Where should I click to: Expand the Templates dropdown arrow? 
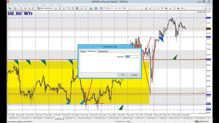(103, 8)
